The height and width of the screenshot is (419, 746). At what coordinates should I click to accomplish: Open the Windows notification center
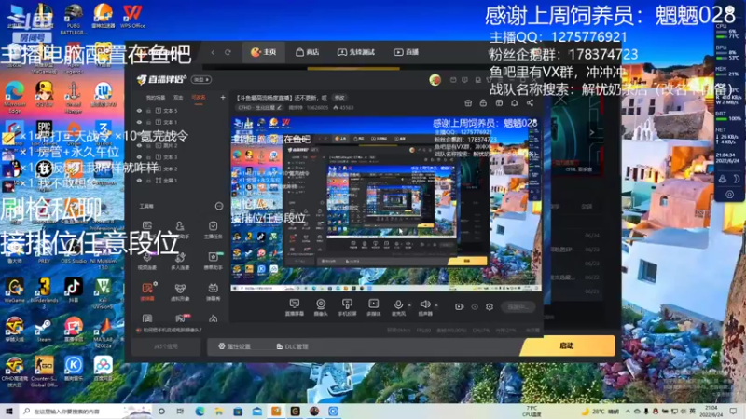pos(733,412)
